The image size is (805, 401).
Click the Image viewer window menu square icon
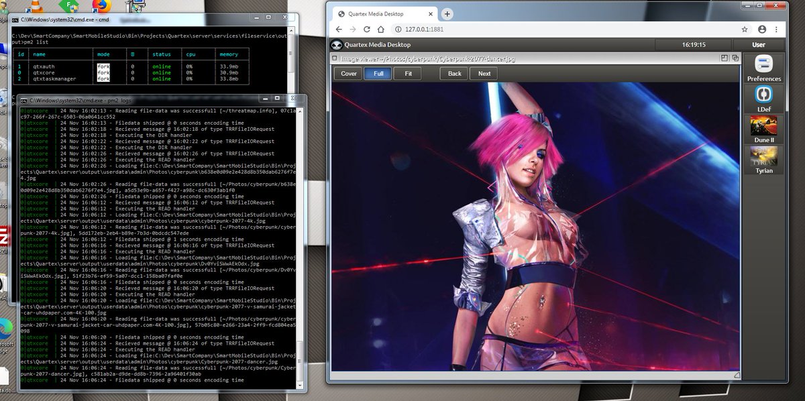[x=335, y=58]
